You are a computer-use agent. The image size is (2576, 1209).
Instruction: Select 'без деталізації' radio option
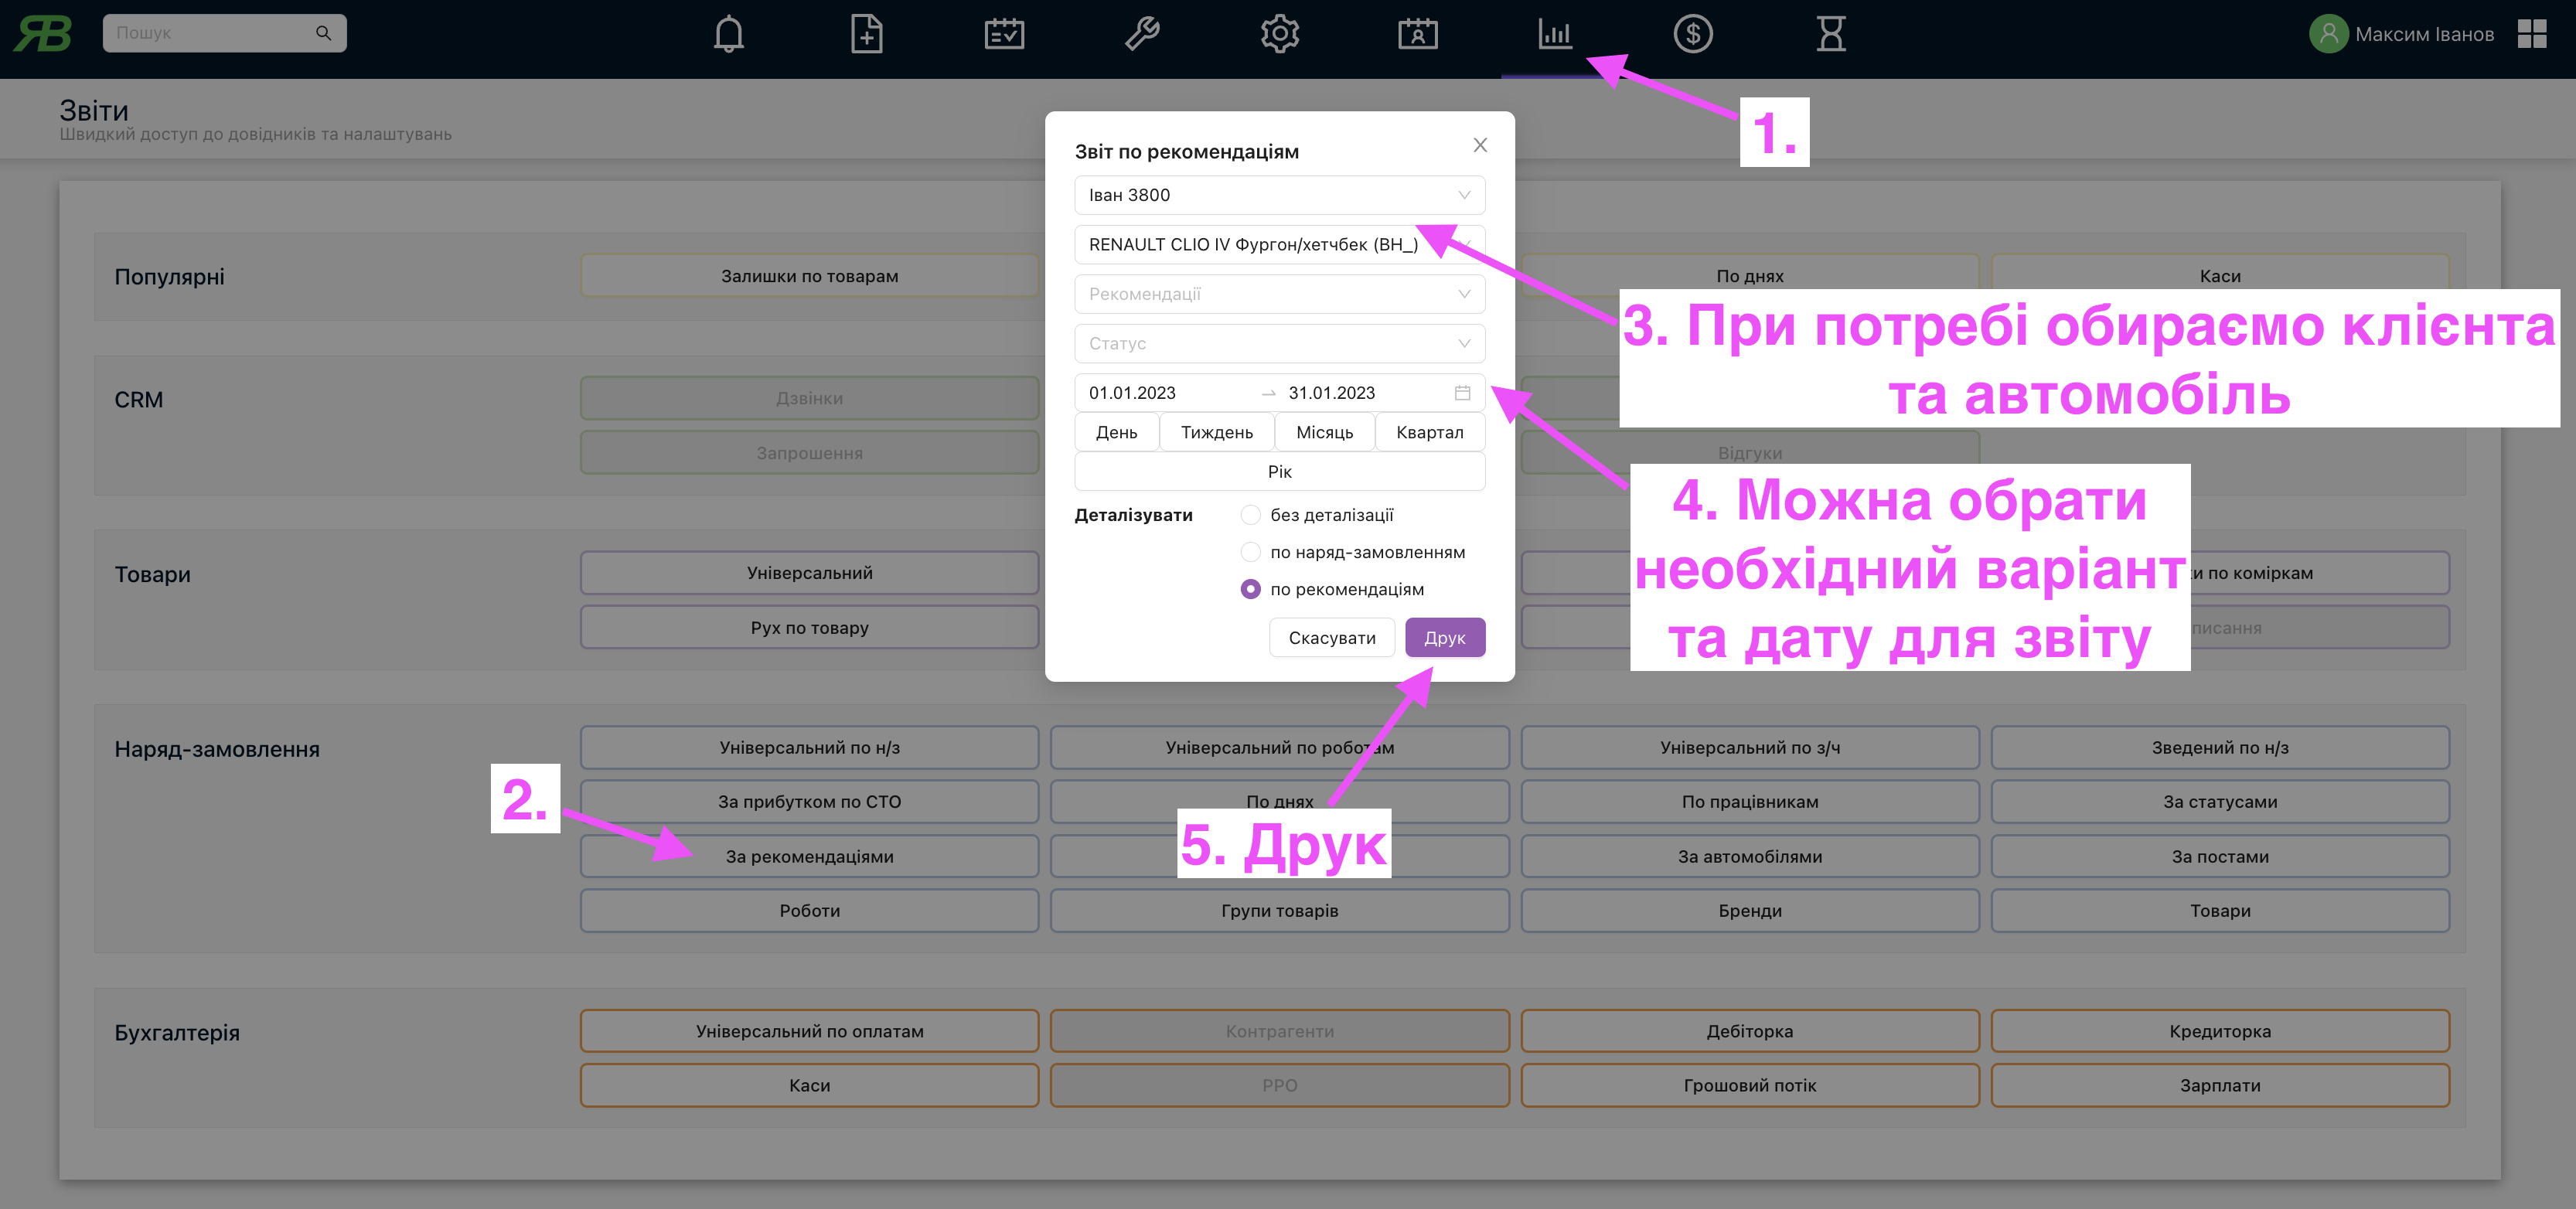pos(1250,515)
